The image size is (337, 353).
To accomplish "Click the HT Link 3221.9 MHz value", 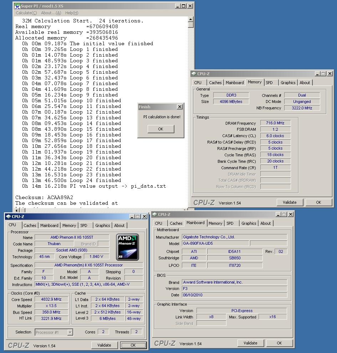I will coord(51,318).
